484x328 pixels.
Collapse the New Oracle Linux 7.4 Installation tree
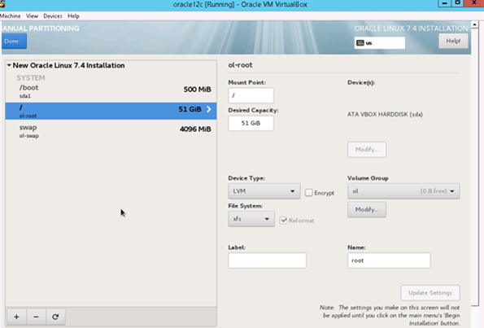coord(9,65)
